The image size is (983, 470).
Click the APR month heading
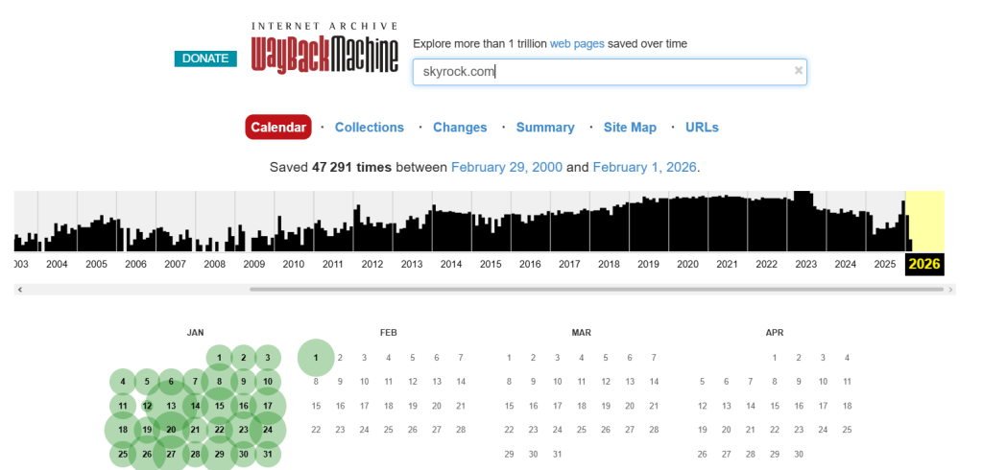point(775,333)
